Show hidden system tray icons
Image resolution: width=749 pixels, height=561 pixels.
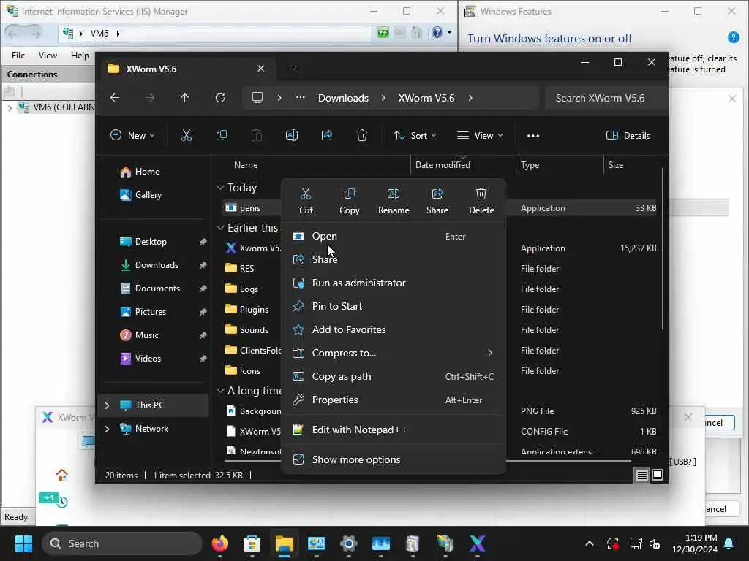click(590, 543)
